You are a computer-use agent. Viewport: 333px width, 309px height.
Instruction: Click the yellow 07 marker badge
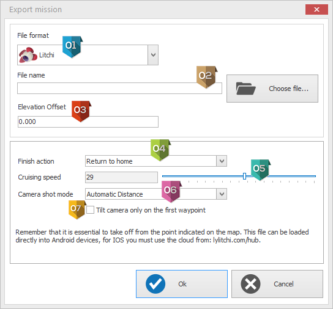tap(77, 209)
